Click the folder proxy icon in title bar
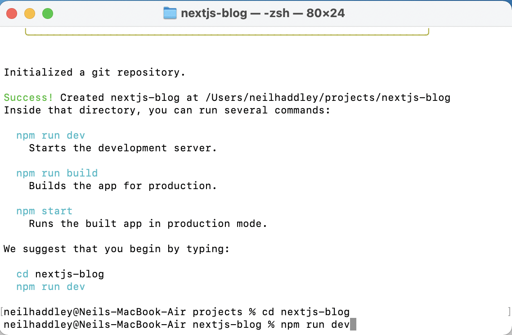The height and width of the screenshot is (335, 512). [x=170, y=13]
